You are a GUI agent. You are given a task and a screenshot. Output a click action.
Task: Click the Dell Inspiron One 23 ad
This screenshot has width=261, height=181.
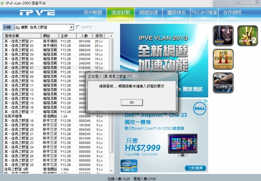pos(164,136)
